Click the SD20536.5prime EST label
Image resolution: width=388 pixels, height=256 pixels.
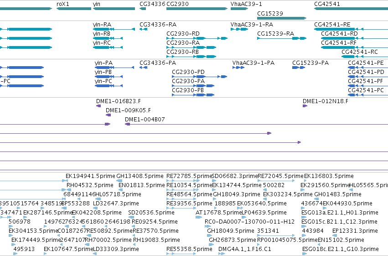tap(151, 213)
